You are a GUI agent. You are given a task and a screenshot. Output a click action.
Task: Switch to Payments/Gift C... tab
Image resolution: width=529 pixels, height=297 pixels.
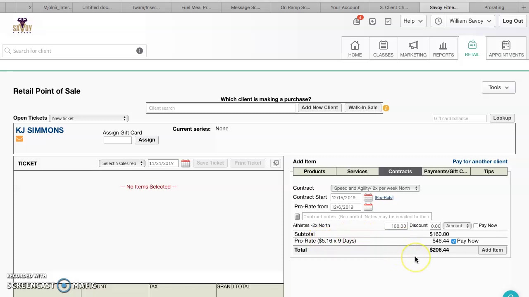(446, 172)
